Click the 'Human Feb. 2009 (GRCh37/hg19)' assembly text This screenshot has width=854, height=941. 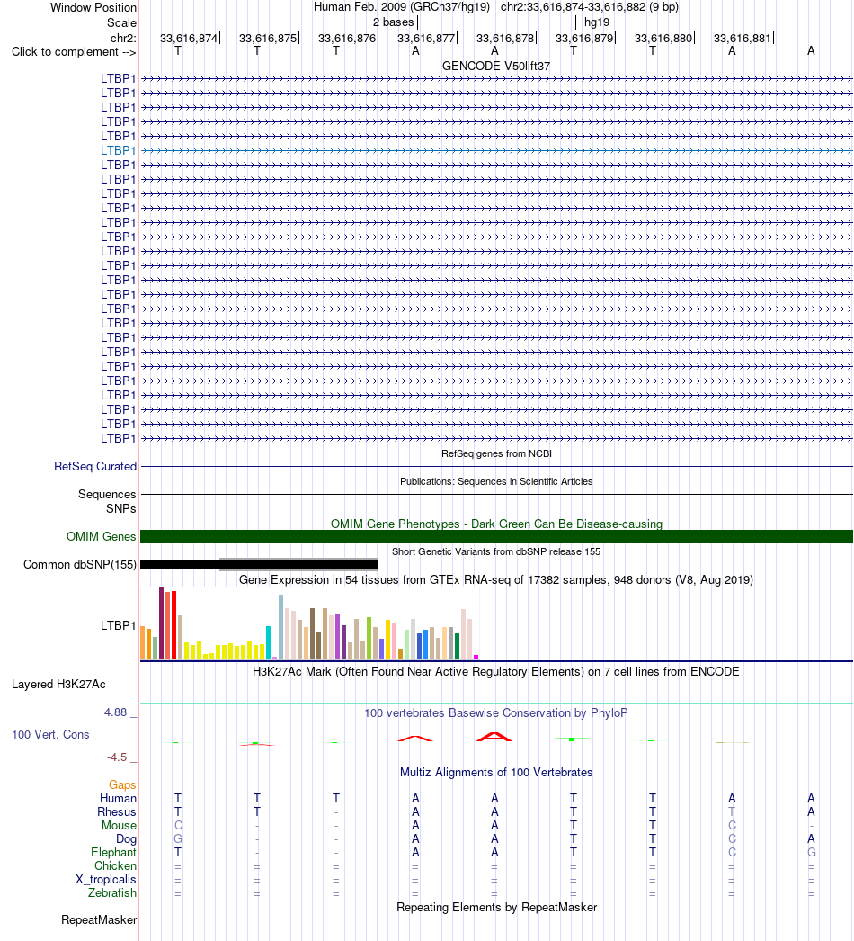coord(402,7)
